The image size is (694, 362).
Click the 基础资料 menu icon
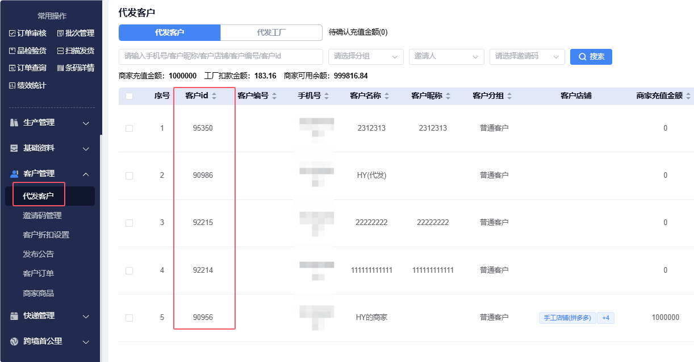14,148
